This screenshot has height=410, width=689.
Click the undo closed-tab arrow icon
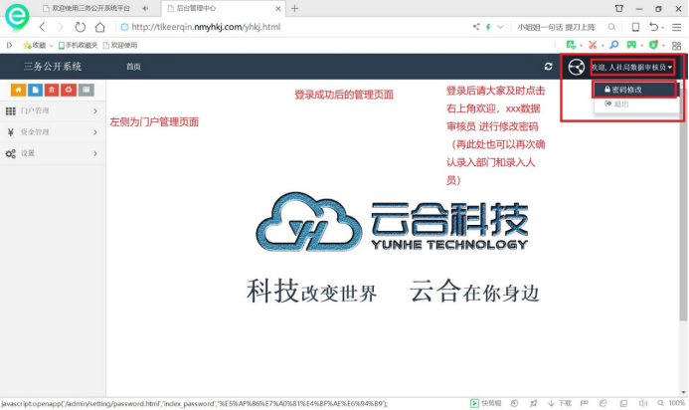653,27
